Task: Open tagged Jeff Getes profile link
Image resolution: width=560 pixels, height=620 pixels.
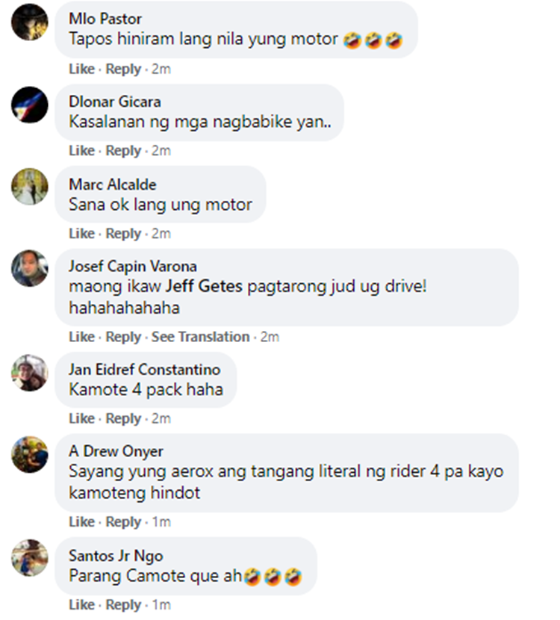Action: [204, 286]
